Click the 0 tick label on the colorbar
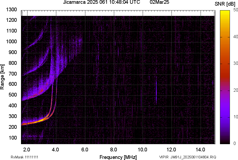This screenshot has height=160, width=238. pos(235,144)
